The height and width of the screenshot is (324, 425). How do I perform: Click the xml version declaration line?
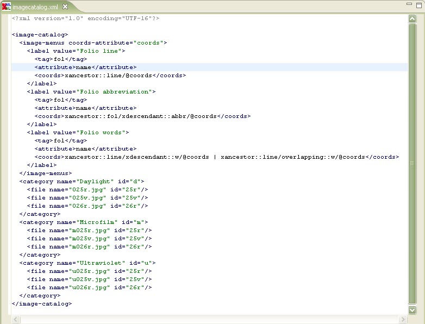pyautogui.click(x=86, y=18)
